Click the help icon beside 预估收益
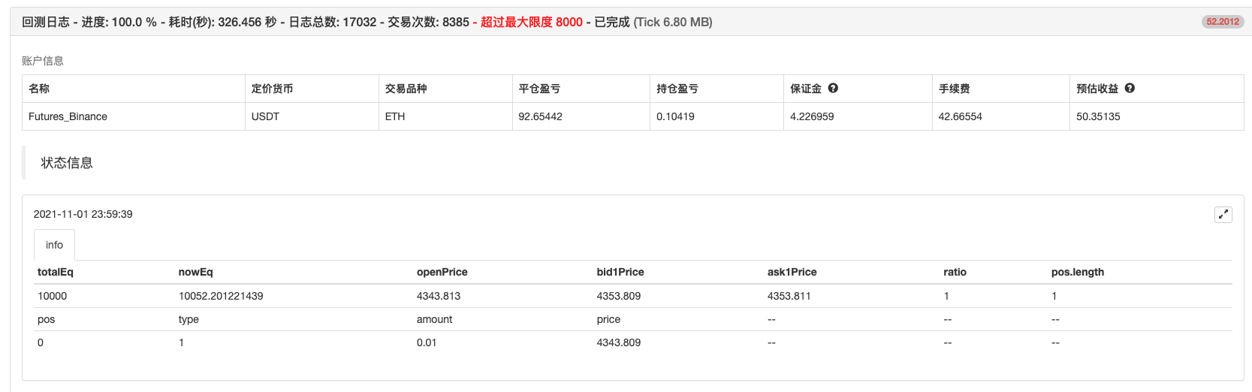 (1130, 88)
